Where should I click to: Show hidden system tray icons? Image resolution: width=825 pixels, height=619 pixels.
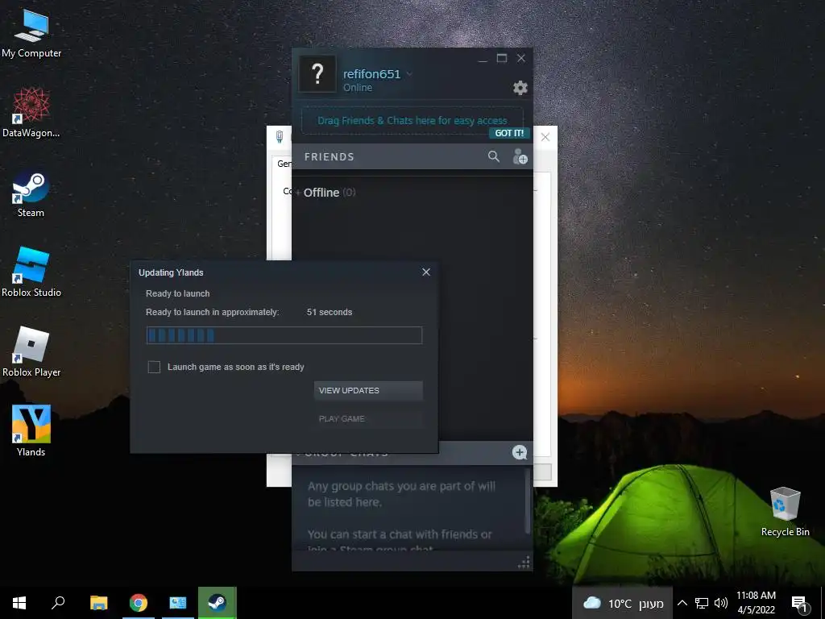pos(682,603)
